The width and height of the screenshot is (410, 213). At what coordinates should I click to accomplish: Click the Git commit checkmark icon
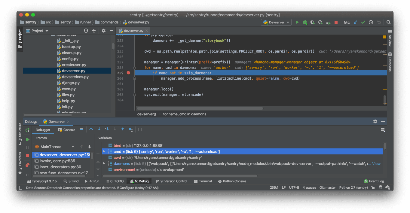pyautogui.click(x=363, y=22)
